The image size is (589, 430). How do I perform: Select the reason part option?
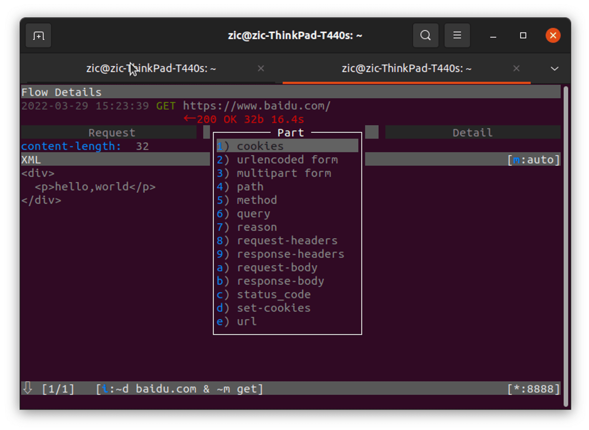pos(287,227)
